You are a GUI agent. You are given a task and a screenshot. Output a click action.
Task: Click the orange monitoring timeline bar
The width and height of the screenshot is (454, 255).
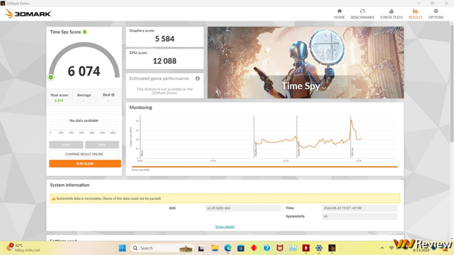(x=265, y=167)
